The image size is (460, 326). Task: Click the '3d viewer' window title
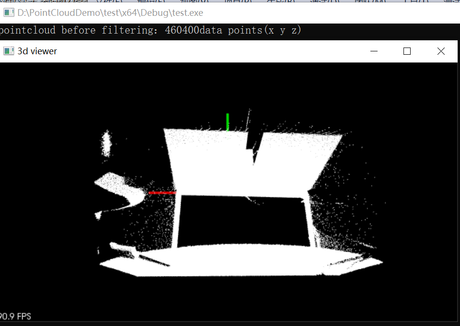(x=37, y=51)
